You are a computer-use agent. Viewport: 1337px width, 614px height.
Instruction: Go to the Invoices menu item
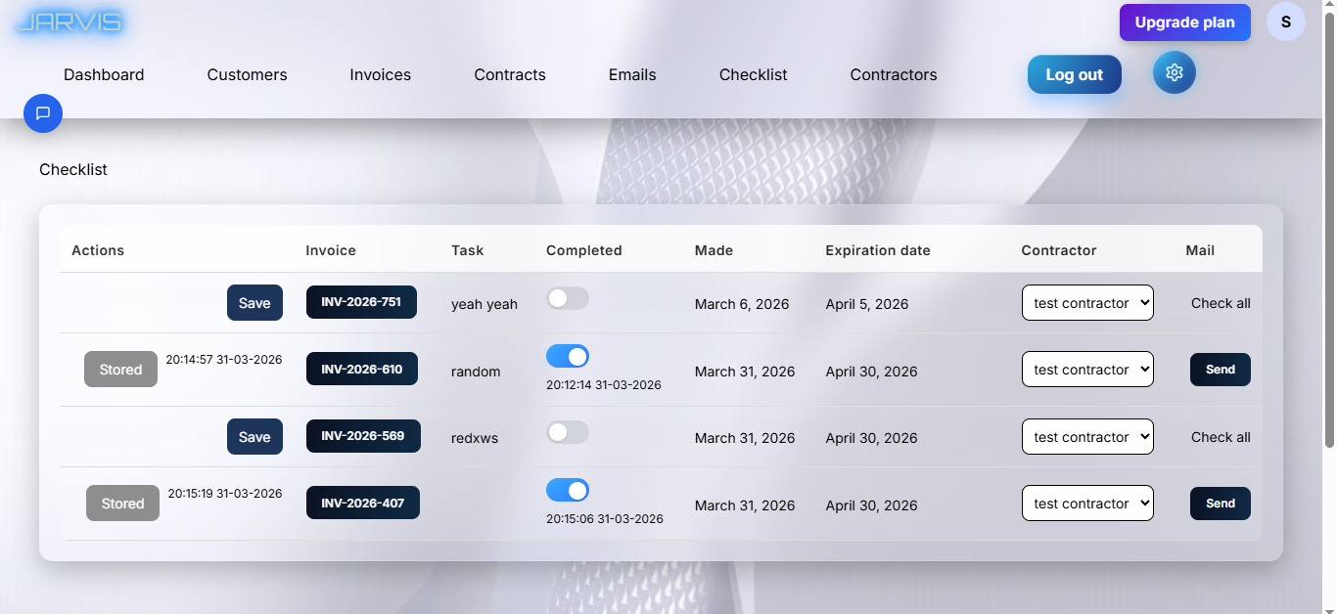pos(380,75)
